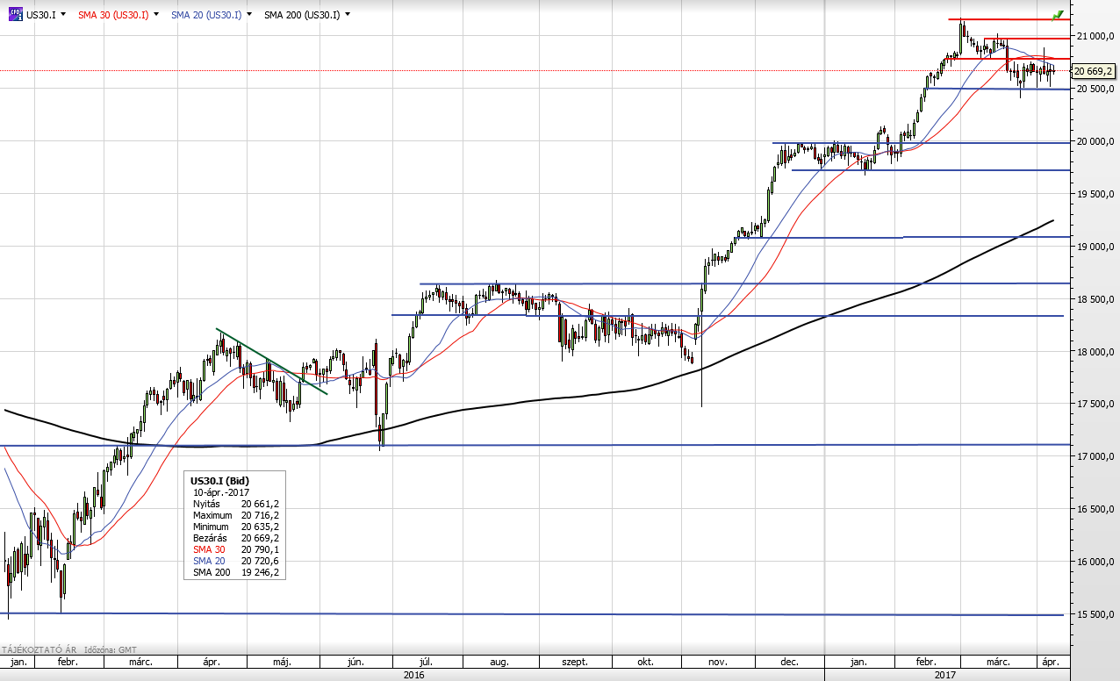
Task: Click the 17 500,0 price axis label
Action: coord(1095,404)
